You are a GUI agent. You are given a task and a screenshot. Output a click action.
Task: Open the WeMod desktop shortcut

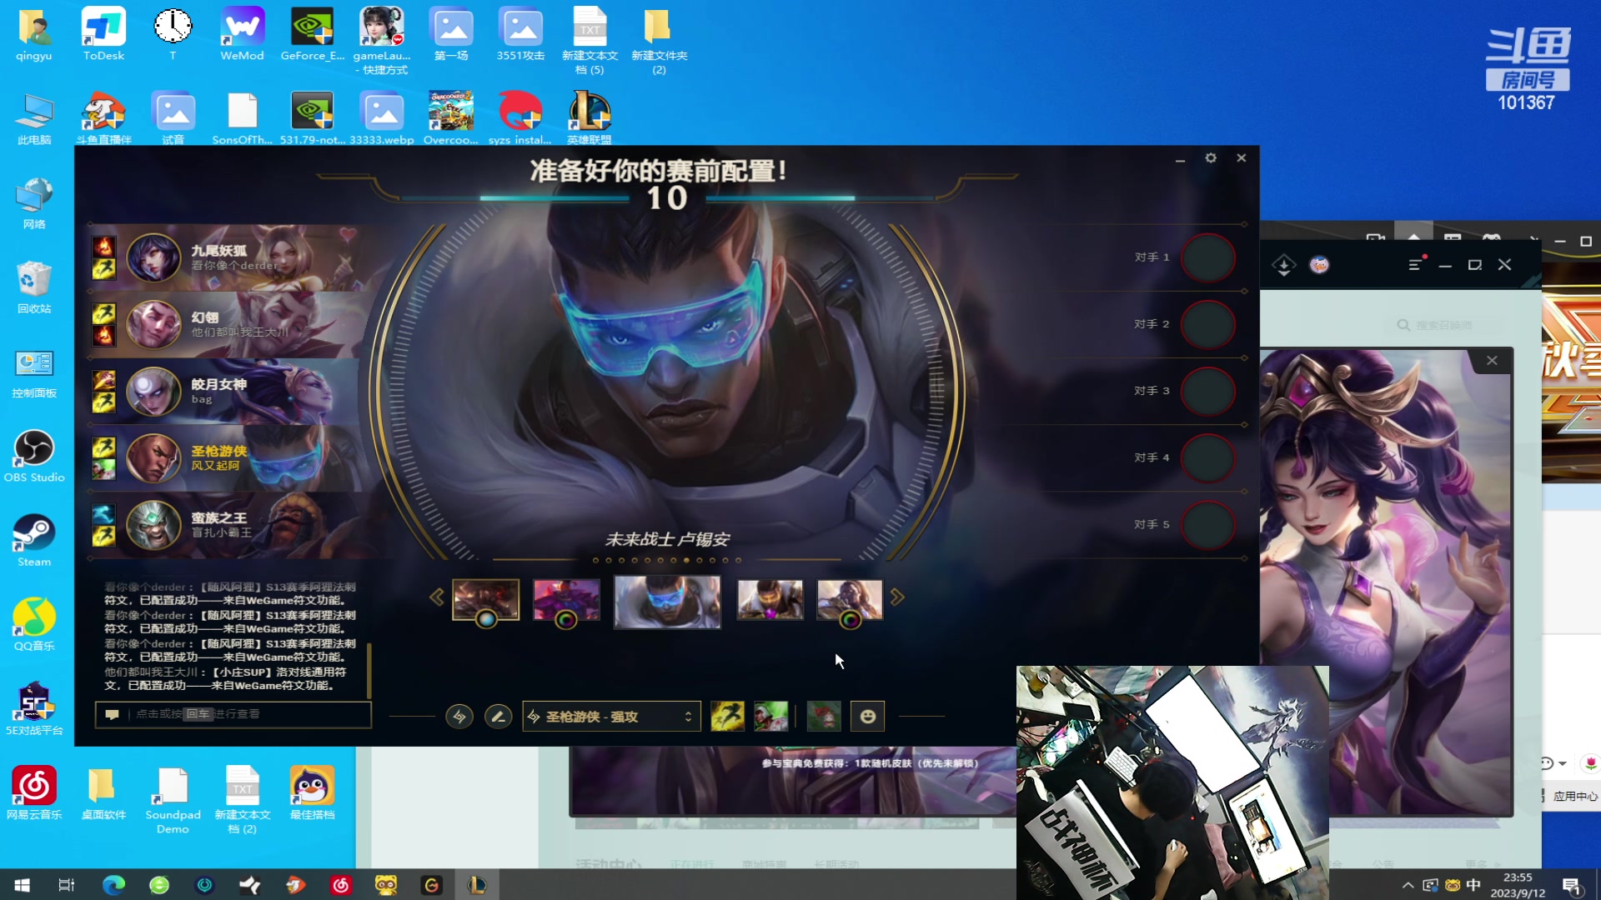pyautogui.click(x=242, y=34)
